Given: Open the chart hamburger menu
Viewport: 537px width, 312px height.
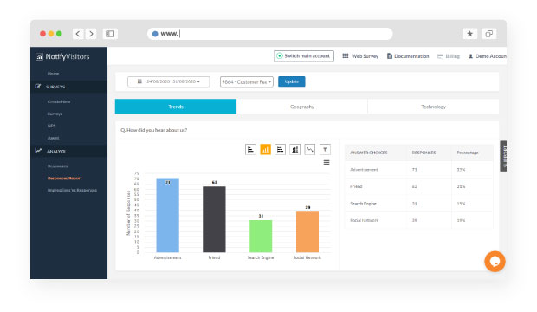Looking at the screenshot, I should pos(327,163).
